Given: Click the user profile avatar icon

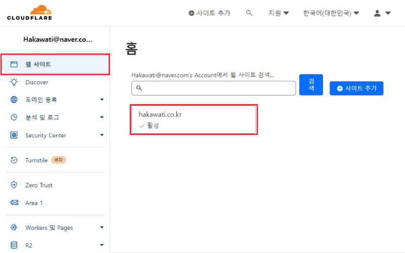Looking at the screenshot, I should click(x=377, y=13).
